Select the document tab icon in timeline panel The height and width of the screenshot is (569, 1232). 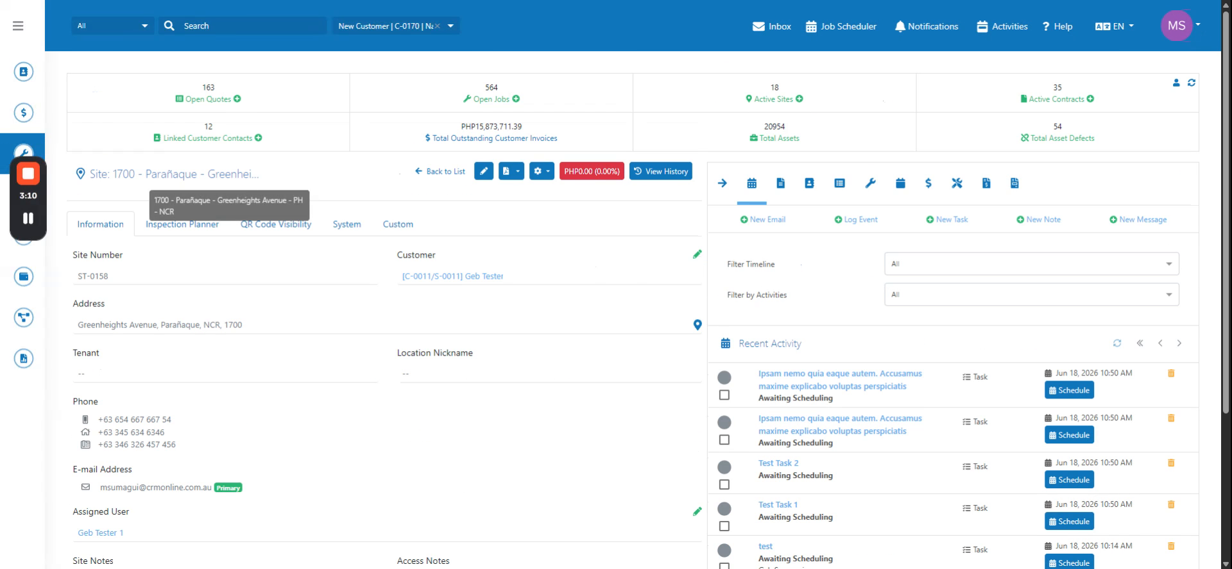(780, 183)
